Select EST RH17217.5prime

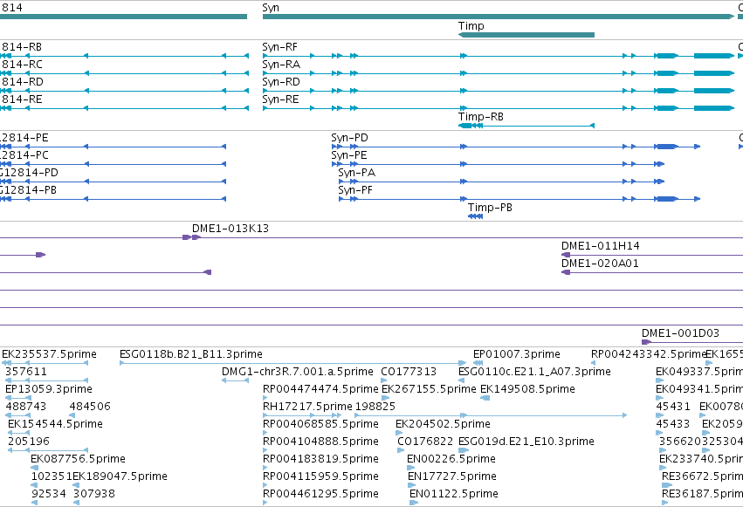(x=307, y=407)
